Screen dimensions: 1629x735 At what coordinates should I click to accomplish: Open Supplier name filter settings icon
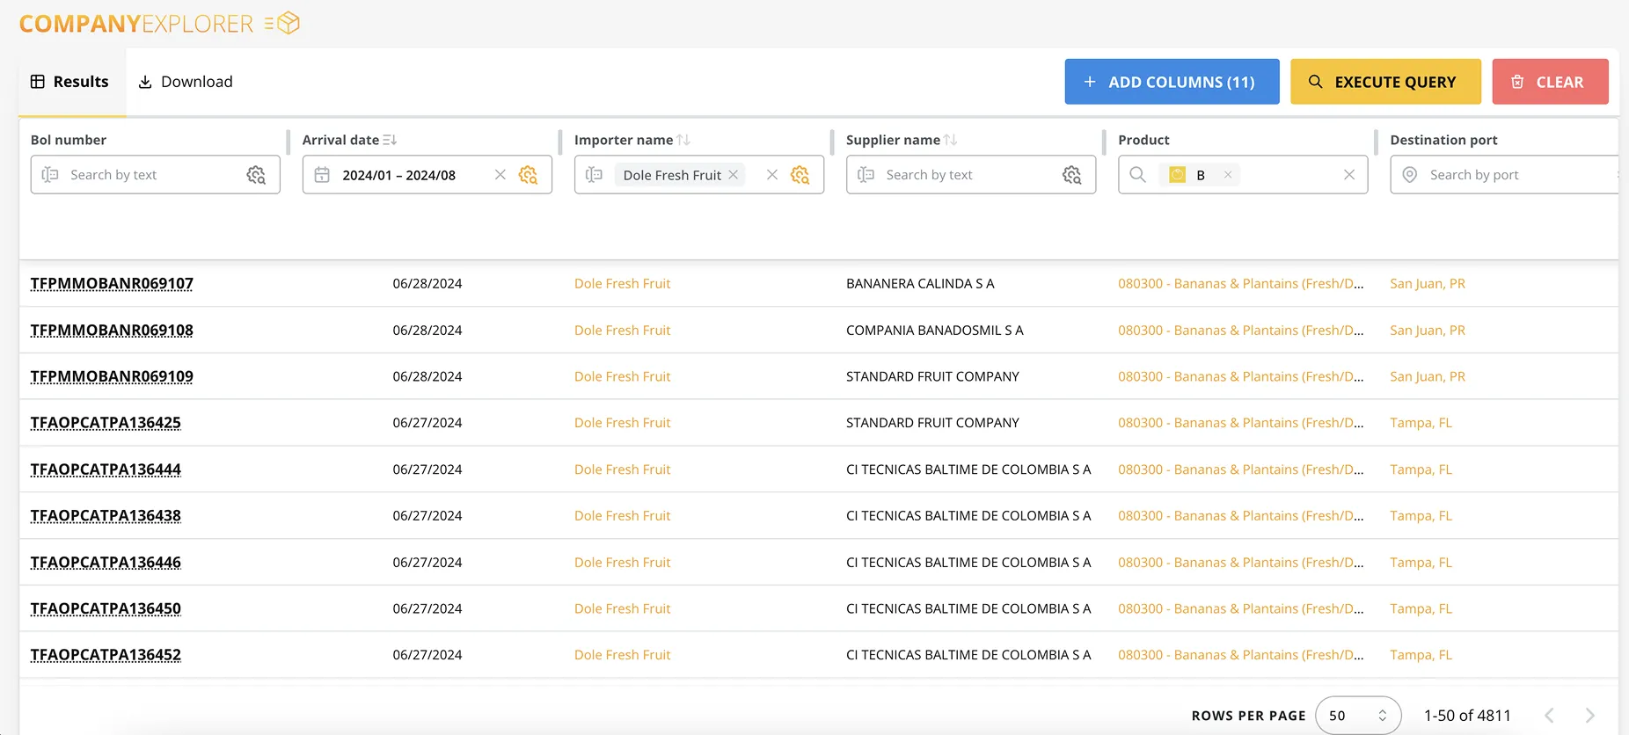[1071, 175]
